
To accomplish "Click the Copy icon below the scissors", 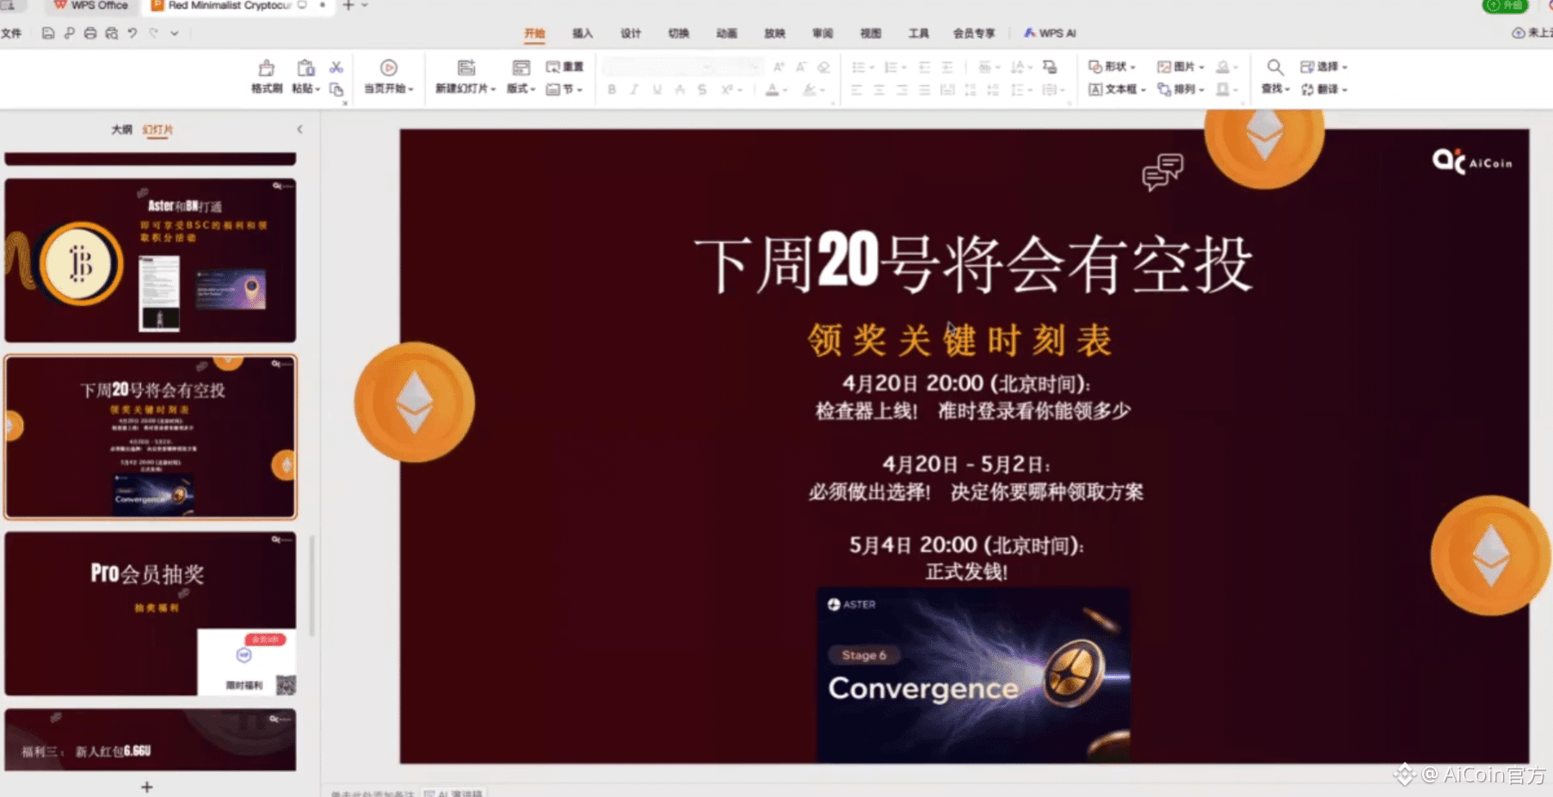I will (x=336, y=89).
